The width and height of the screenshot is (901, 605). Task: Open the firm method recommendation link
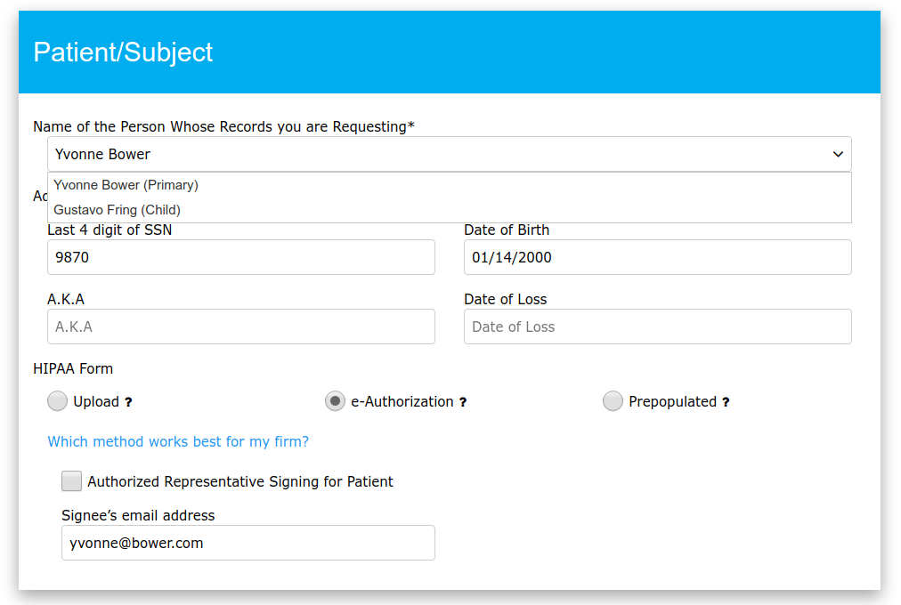177,441
